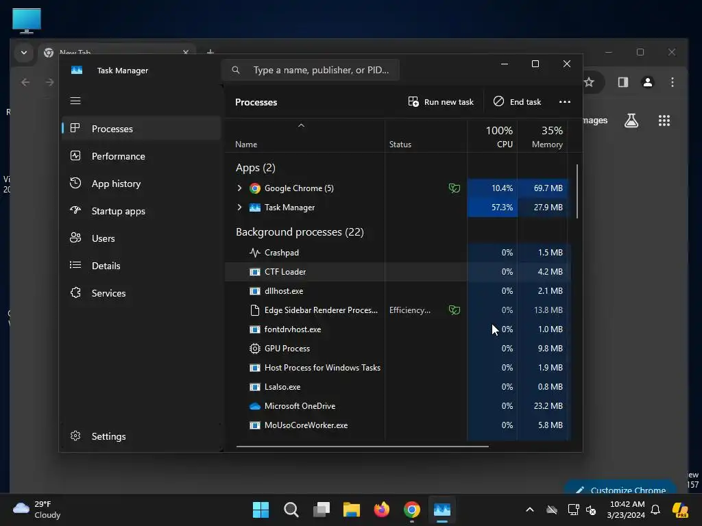Open the Google apps grid icon
The image size is (702, 526).
(664, 121)
